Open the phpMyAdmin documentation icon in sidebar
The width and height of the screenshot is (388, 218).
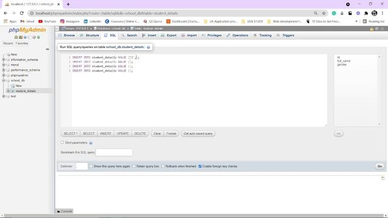click(25, 38)
